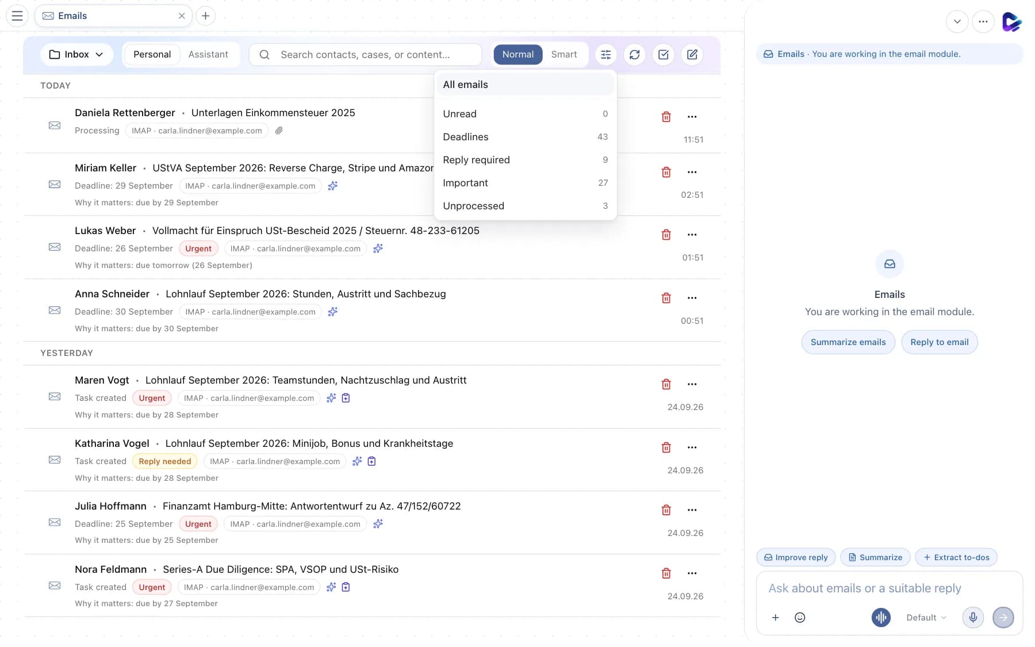Choose Reply required filter
Screen dimensions: 1035x647
(526, 160)
